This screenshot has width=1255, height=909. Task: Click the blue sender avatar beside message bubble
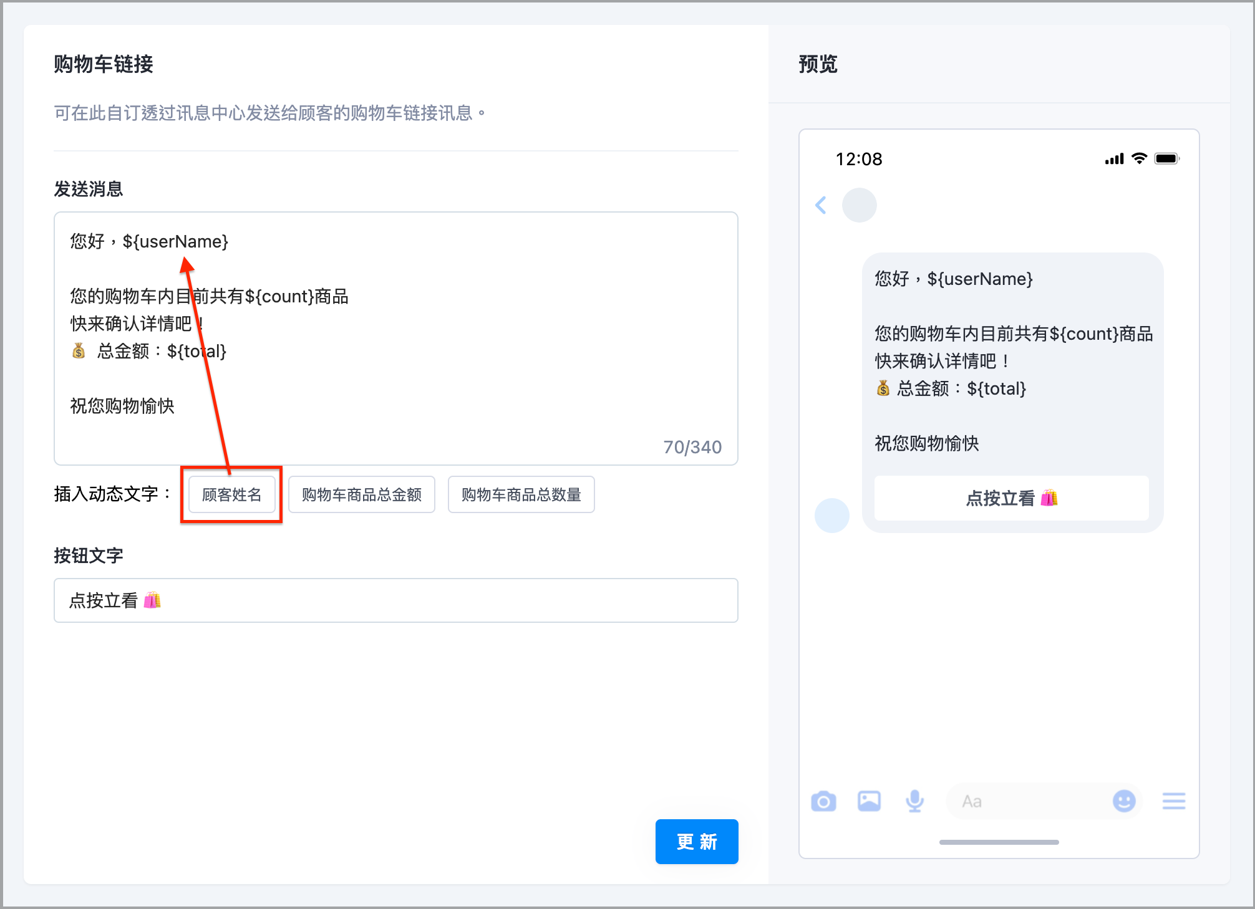click(x=832, y=516)
